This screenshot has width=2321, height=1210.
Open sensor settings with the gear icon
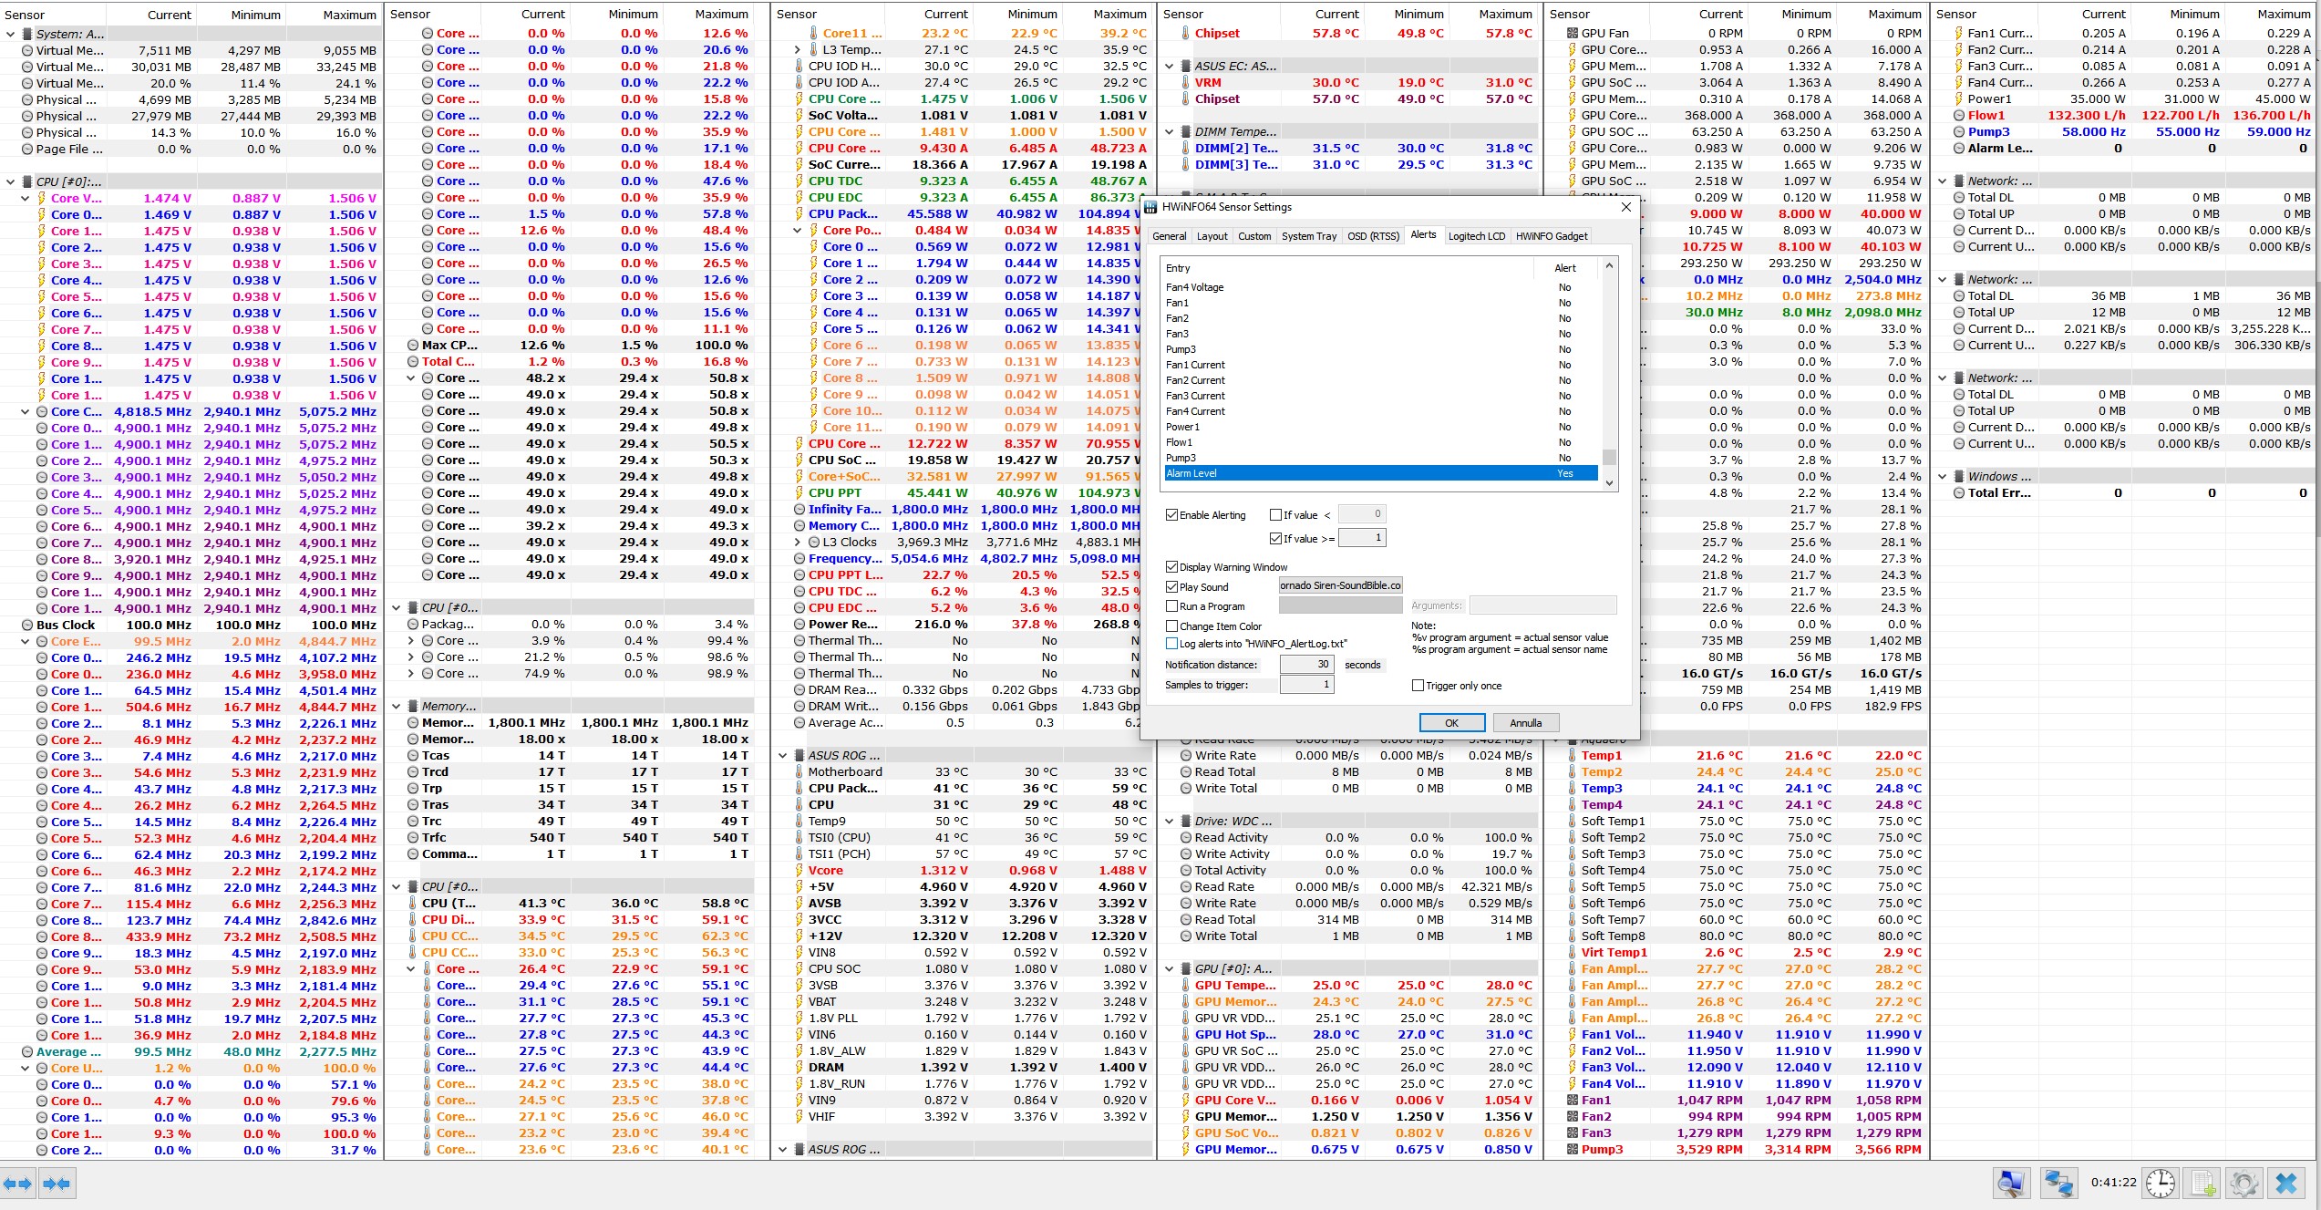tap(2244, 1184)
